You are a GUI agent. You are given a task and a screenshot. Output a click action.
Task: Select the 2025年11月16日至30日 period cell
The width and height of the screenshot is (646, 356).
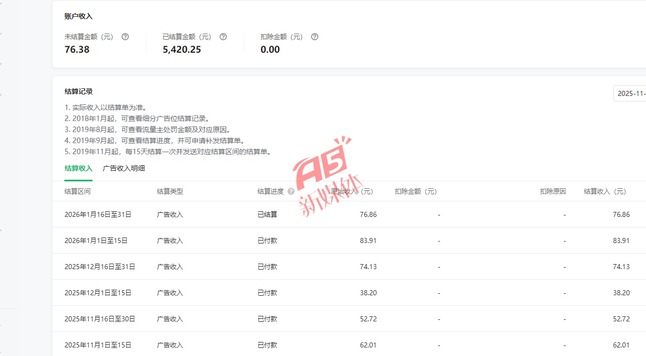[100, 319]
